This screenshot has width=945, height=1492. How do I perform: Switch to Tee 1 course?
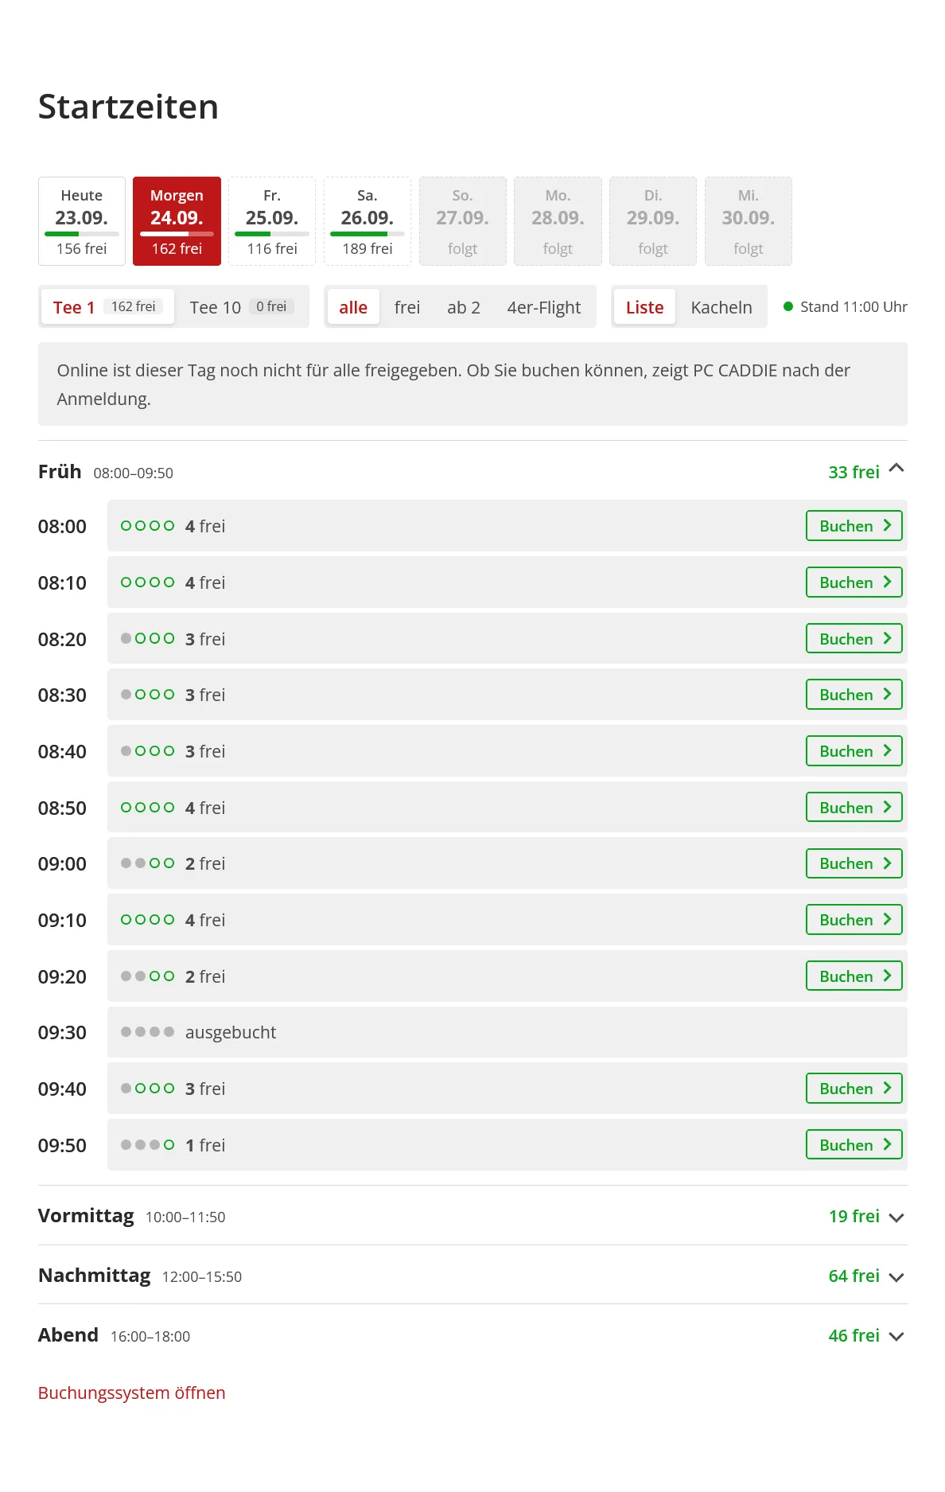point(107,307)
